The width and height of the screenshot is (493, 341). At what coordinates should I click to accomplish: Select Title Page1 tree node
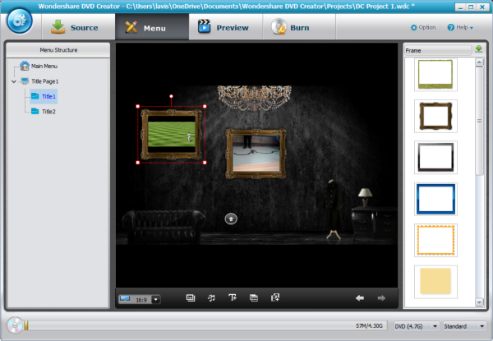(39, 81)
